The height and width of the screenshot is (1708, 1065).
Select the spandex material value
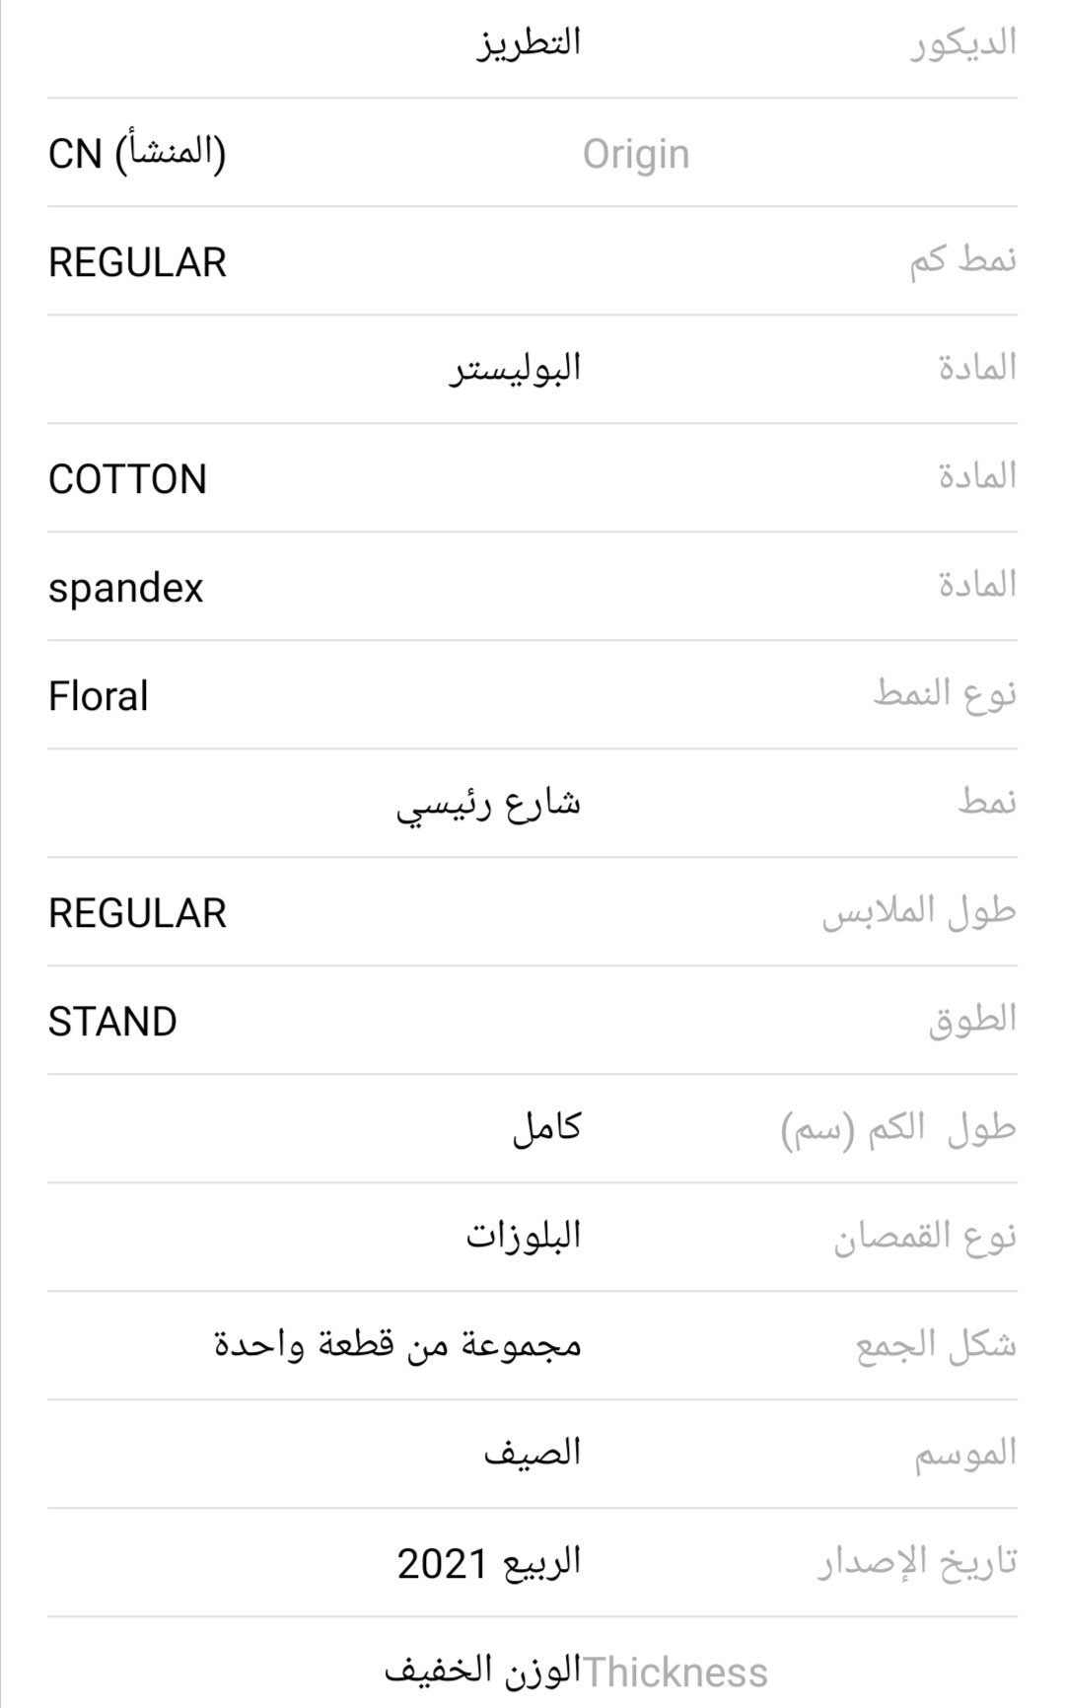(x=125, y=588)
